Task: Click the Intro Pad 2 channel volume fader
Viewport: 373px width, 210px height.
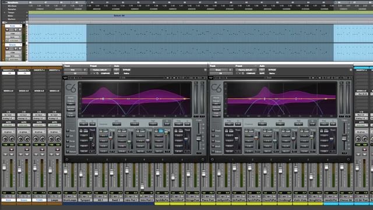Action: tap(142, 186)
